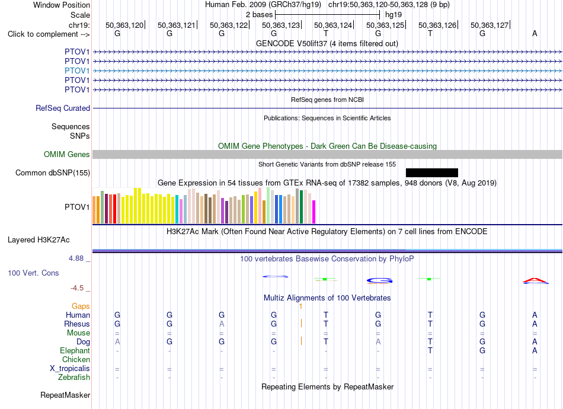Click the Gaps row label
This screenshot has width=563, height=409.
(x=81, y=306)
